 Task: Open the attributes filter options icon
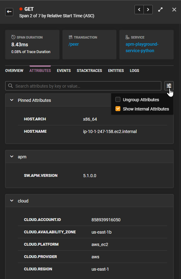[x=169, y=86]
